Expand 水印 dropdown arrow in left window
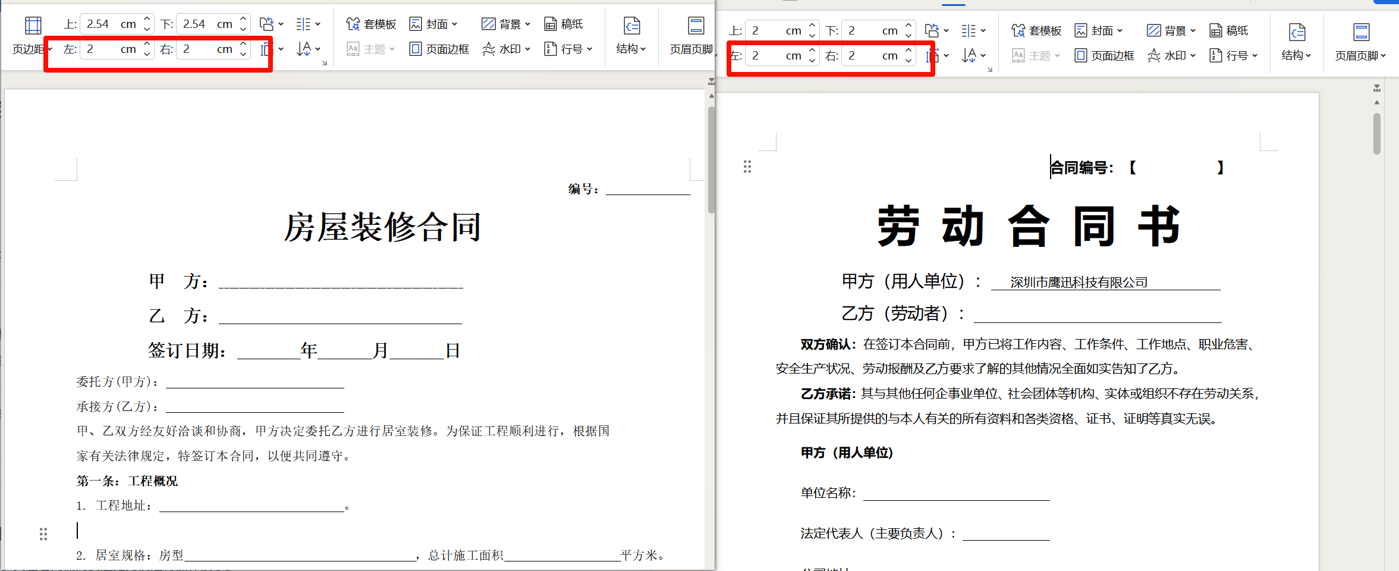Image resolution: width=1399 pixels, height=571 pixels. click(x=527, y=49)
